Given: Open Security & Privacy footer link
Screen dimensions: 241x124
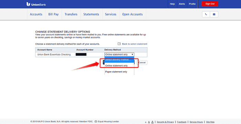Looking at the screenshot, I should [x=165, y=122].
